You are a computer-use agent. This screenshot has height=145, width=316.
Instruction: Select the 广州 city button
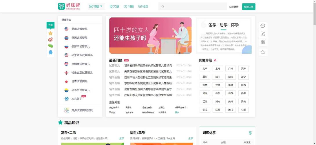coord(231,68)
